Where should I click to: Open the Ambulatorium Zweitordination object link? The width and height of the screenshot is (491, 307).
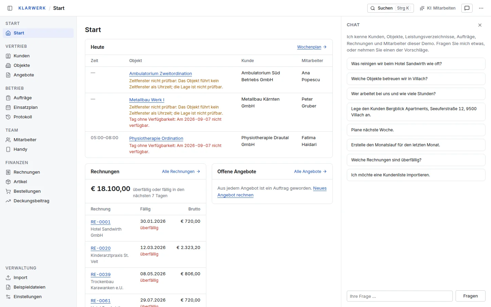point(161,74)
